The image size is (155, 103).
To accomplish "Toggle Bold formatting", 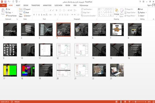I will click(x=34, y=15).
